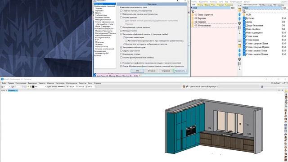Image resolution: width=288 pixels, height=162 pixels.
Task: Toggle Выпадающий список дисков checkbox
Action: coord(121,27)
